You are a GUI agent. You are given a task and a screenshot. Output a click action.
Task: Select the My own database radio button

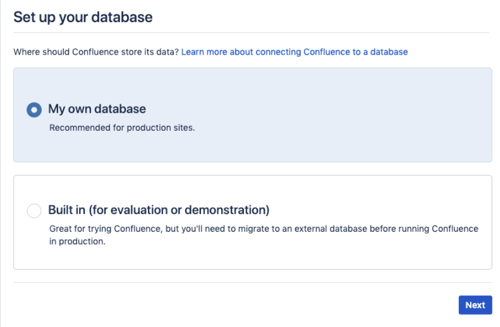[x=34, y=109]
